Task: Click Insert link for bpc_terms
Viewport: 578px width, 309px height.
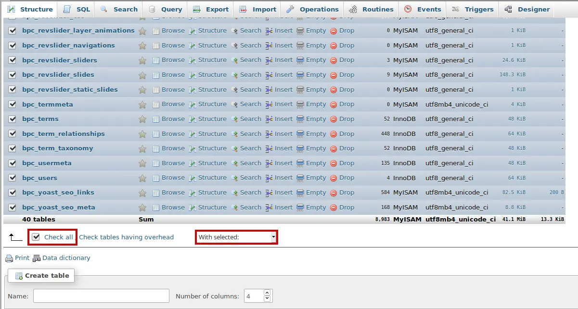Action: point(283,119)
